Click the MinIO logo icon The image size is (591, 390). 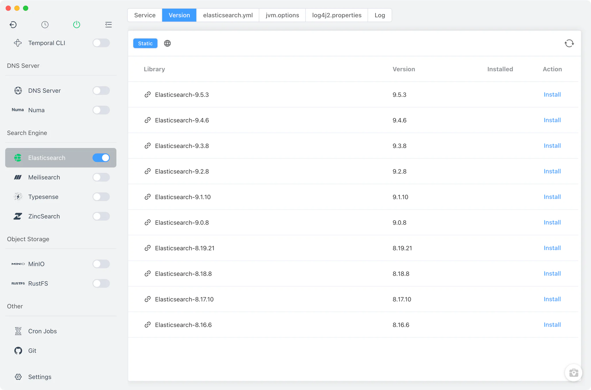point(18,264)
